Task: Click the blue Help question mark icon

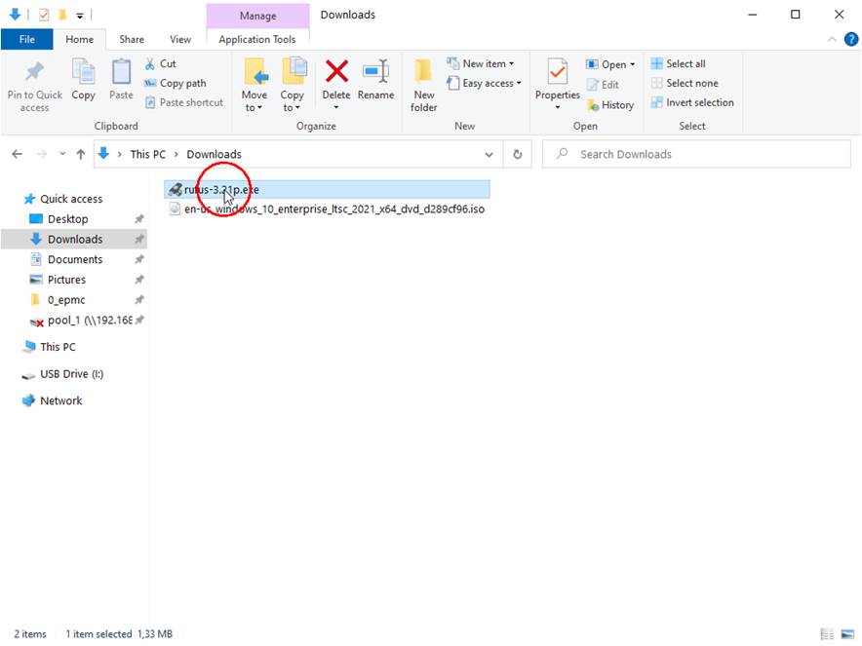Action: 851,39
